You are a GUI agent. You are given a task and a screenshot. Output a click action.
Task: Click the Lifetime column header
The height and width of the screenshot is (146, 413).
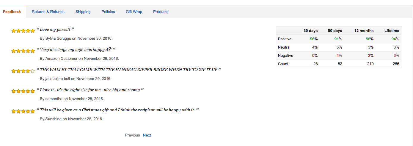coord(392,31)
